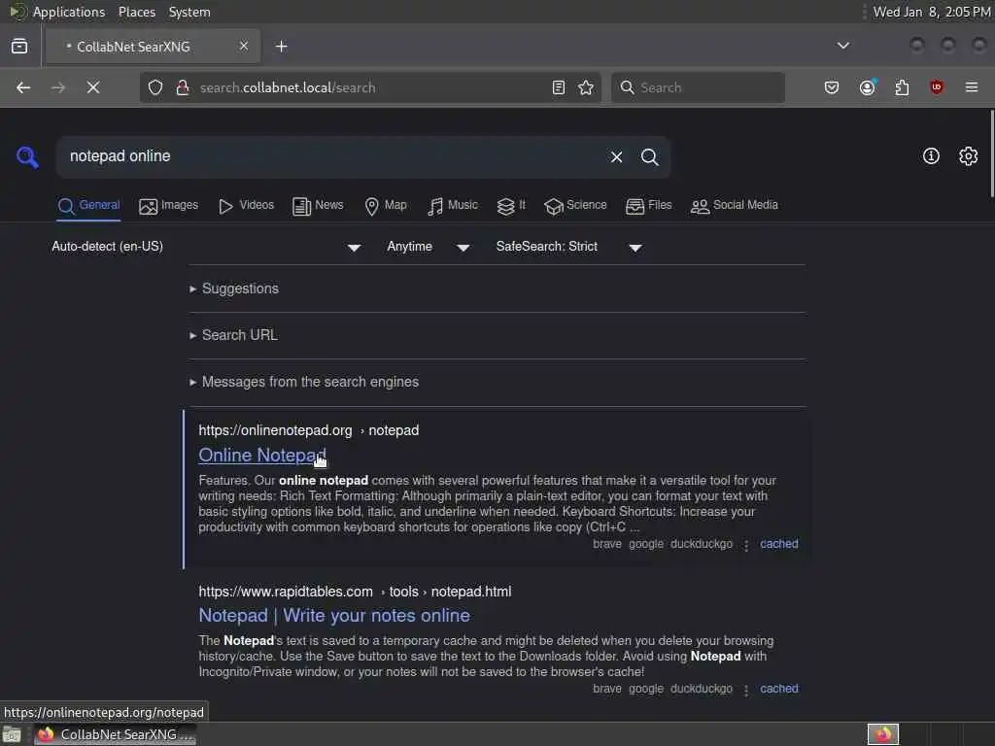Switch to the General tab
Viewport: 995px width, 746px height.
tap(88, 206)
